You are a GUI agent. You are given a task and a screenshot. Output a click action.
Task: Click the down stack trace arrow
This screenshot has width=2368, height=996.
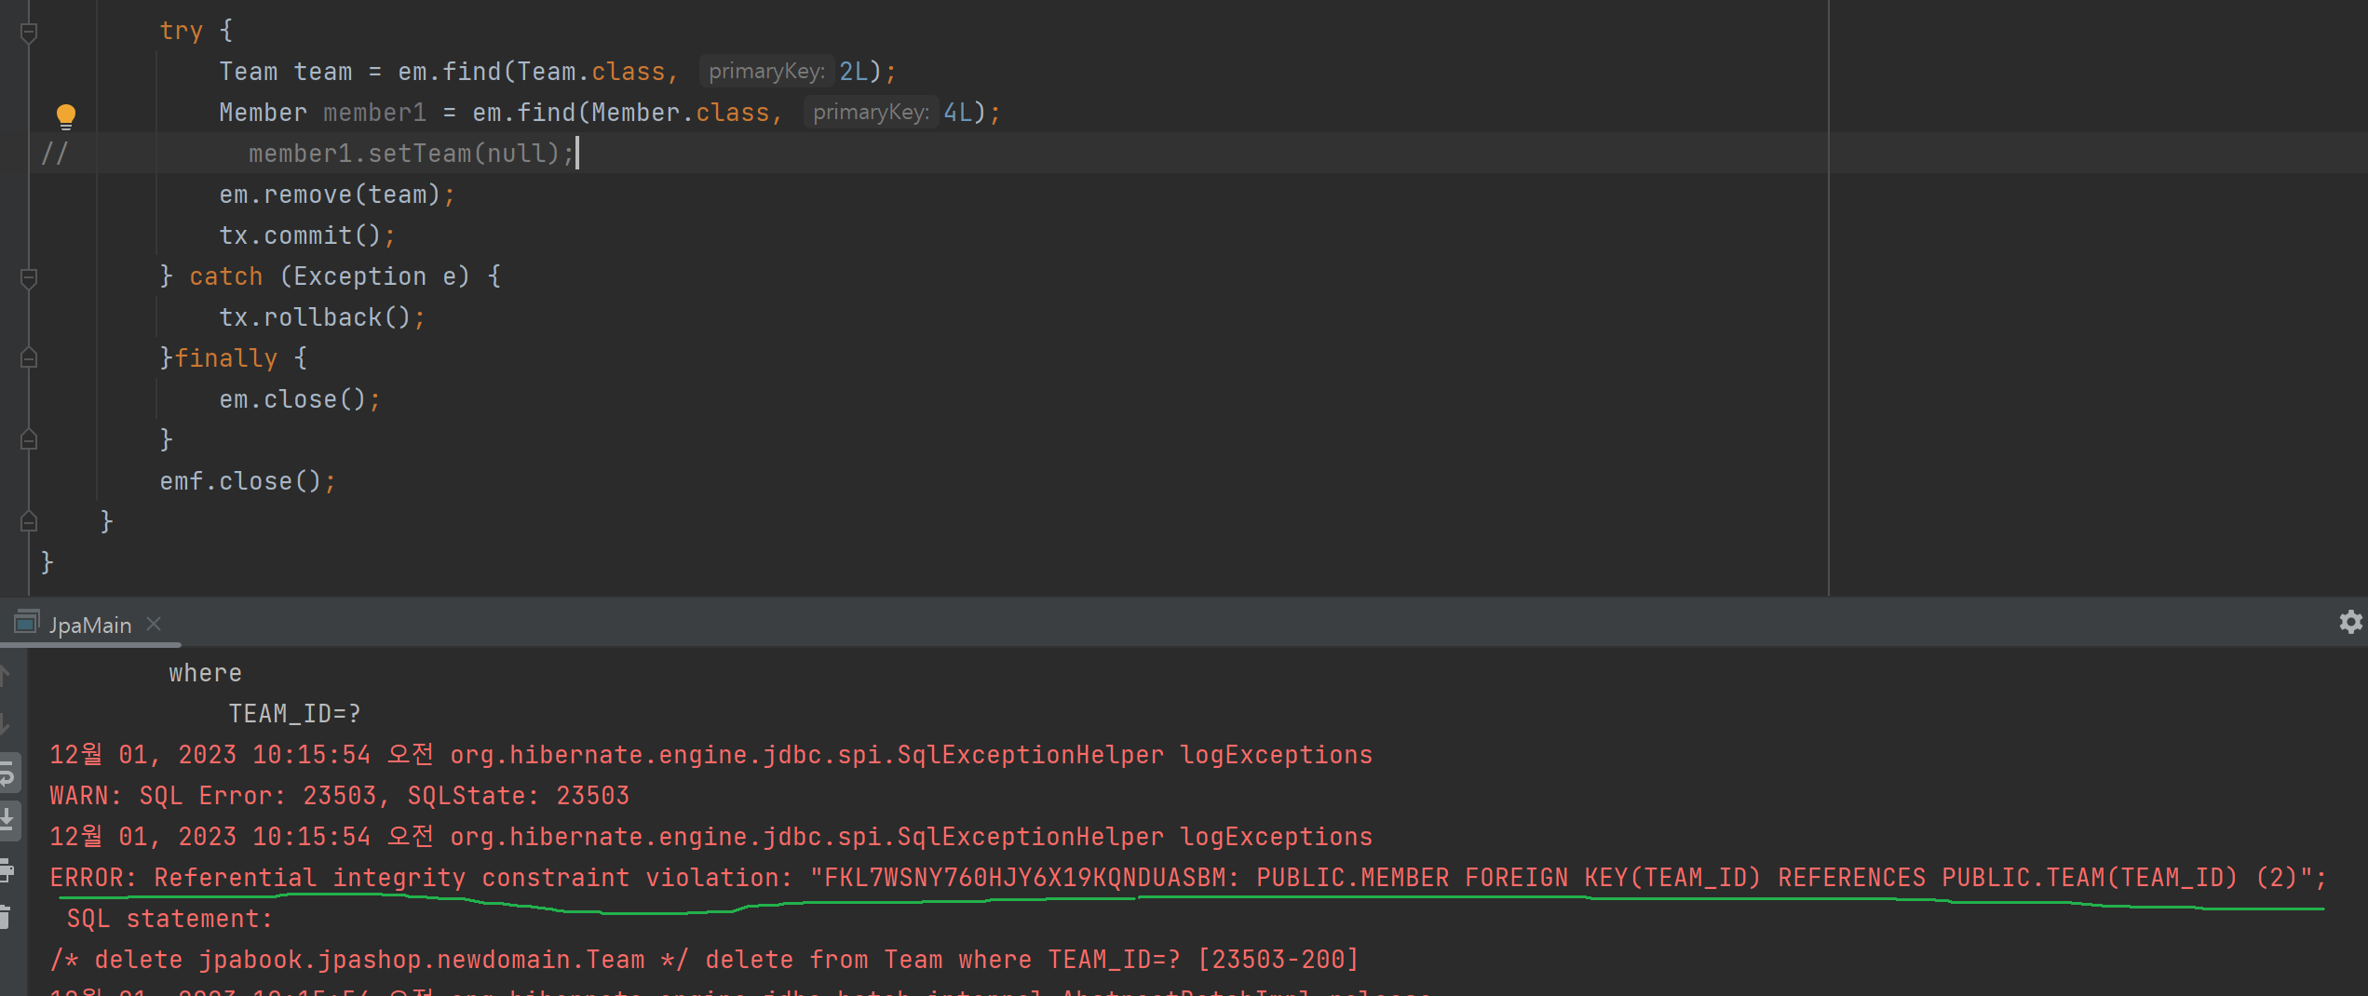(6, 723)
